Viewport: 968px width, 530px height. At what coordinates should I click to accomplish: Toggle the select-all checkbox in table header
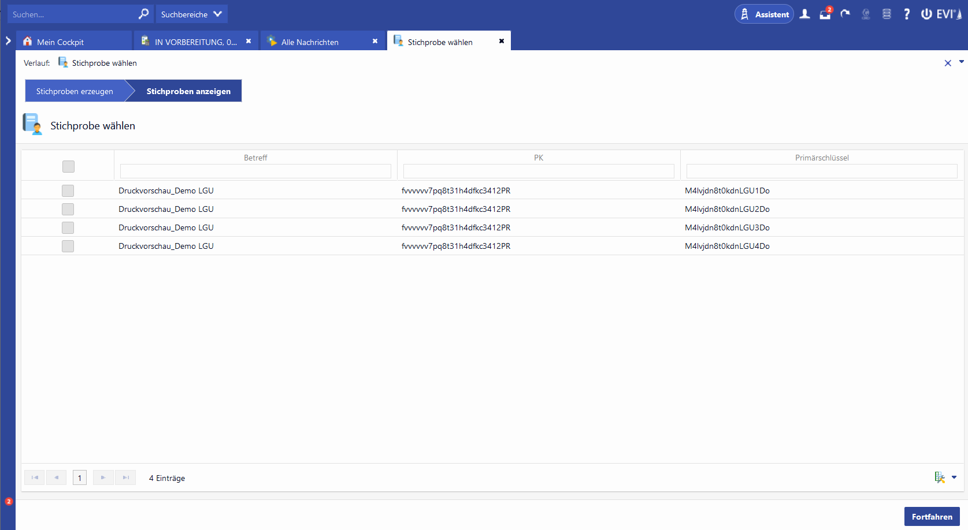68,166
